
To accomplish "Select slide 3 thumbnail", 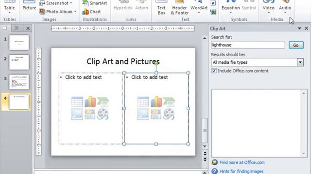I will coord(19,82).
